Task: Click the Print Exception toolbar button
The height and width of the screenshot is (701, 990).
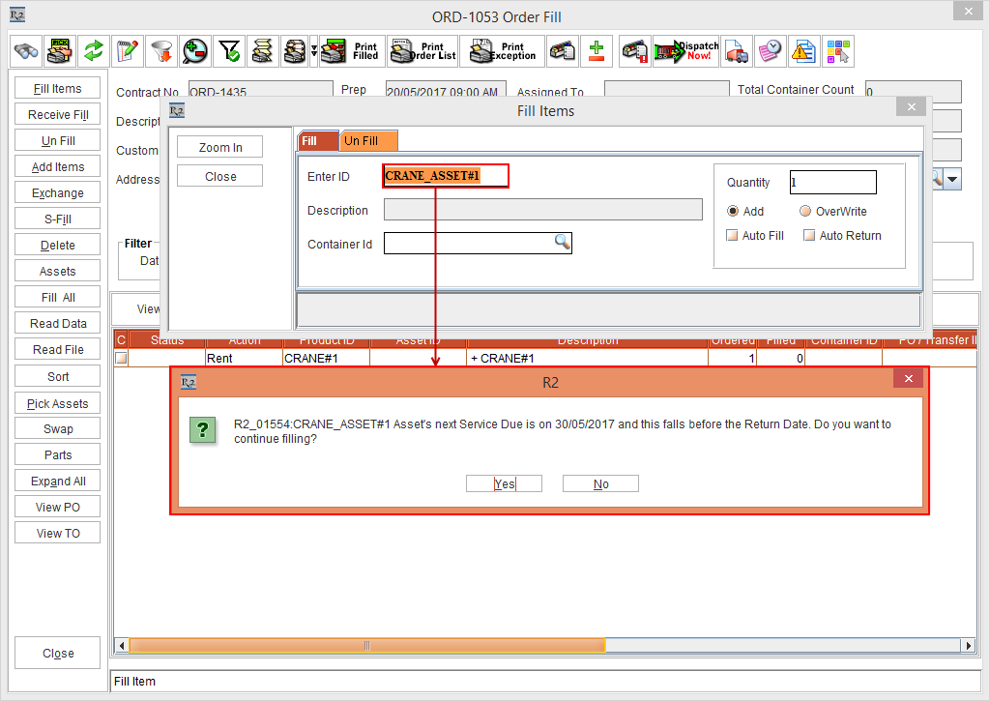Action: coord(502,51)
